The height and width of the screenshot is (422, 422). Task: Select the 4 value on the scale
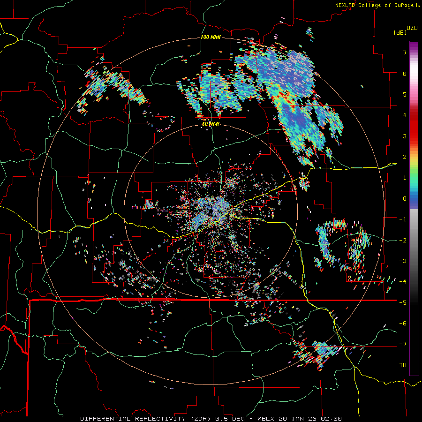point(405,115)
